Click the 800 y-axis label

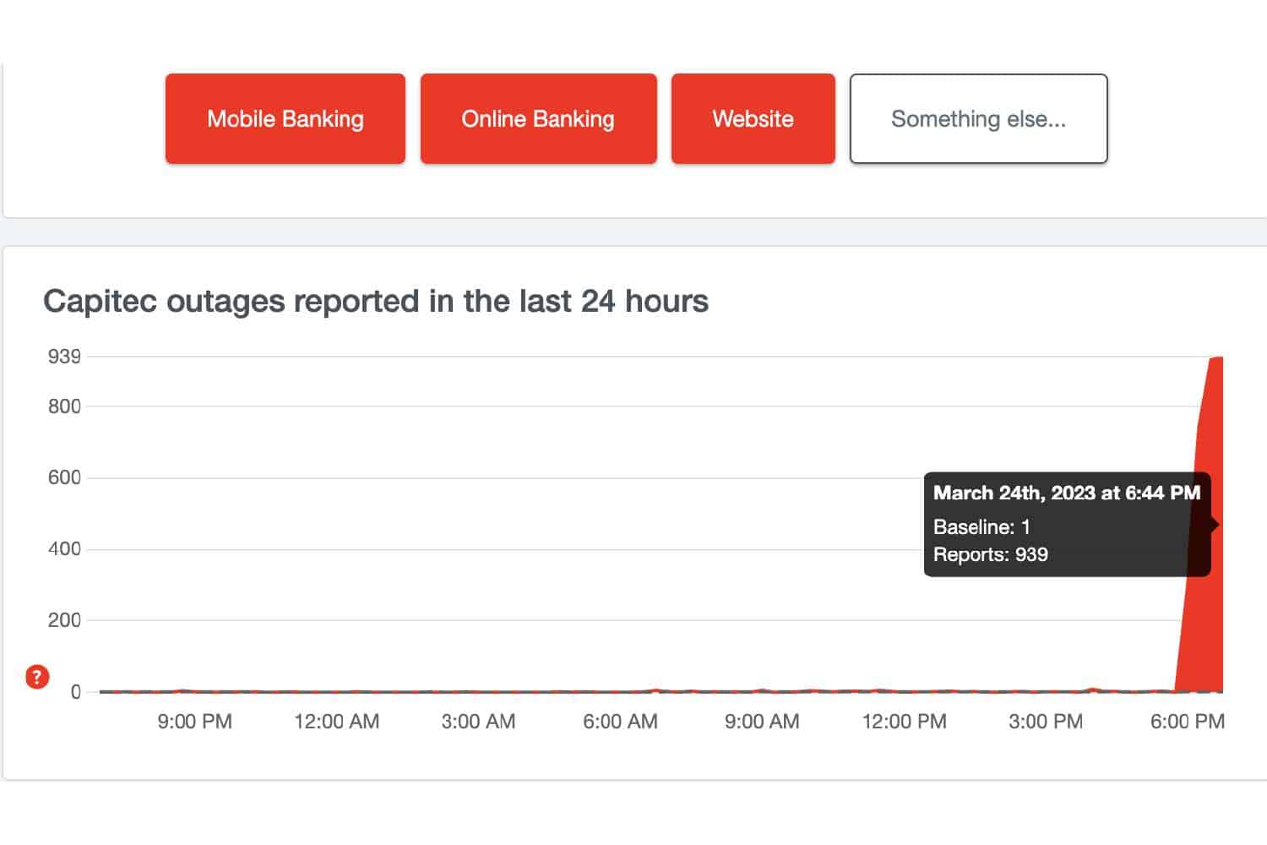pos(64,406)
